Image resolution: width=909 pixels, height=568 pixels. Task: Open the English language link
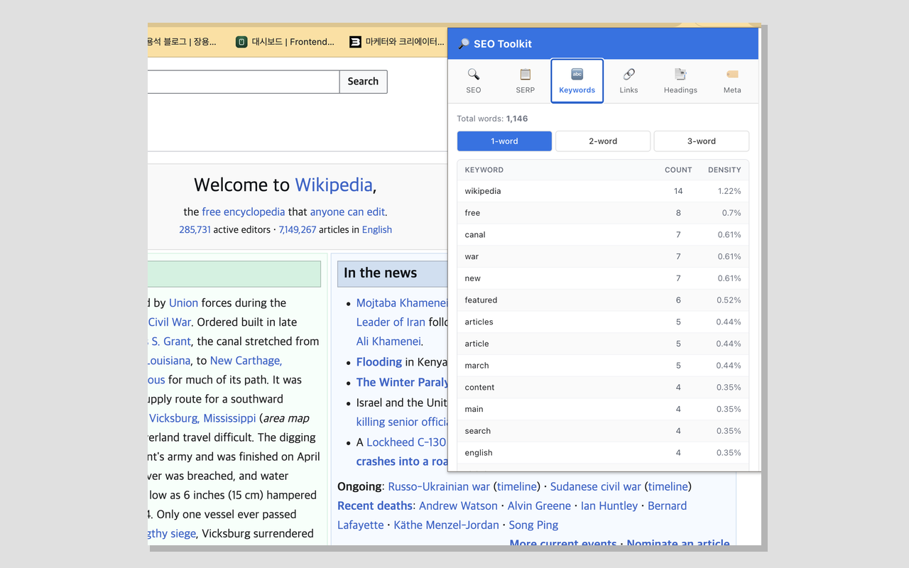pyautogui.click(x=377, y=229)
